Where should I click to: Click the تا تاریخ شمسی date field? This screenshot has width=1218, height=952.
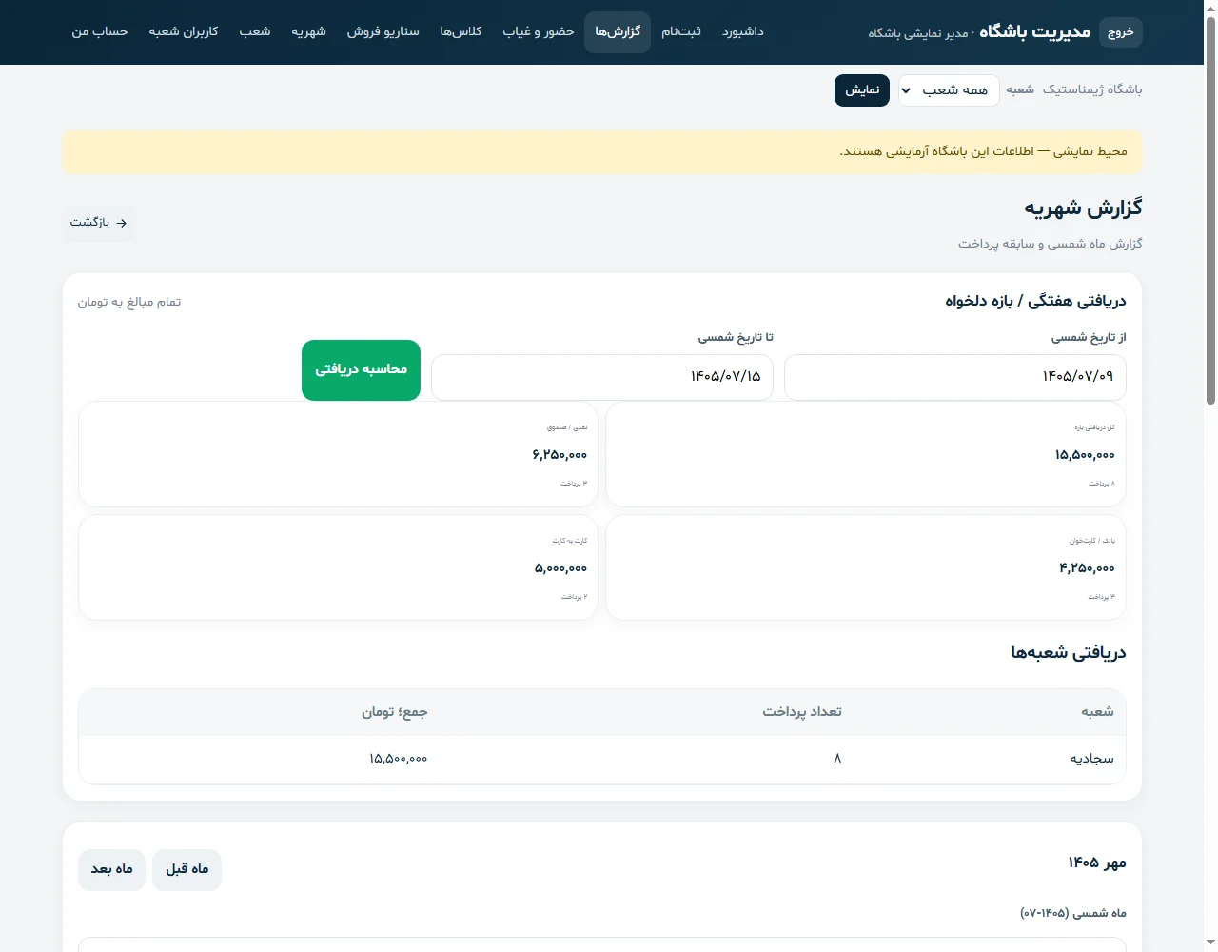(x=602, y=377)
